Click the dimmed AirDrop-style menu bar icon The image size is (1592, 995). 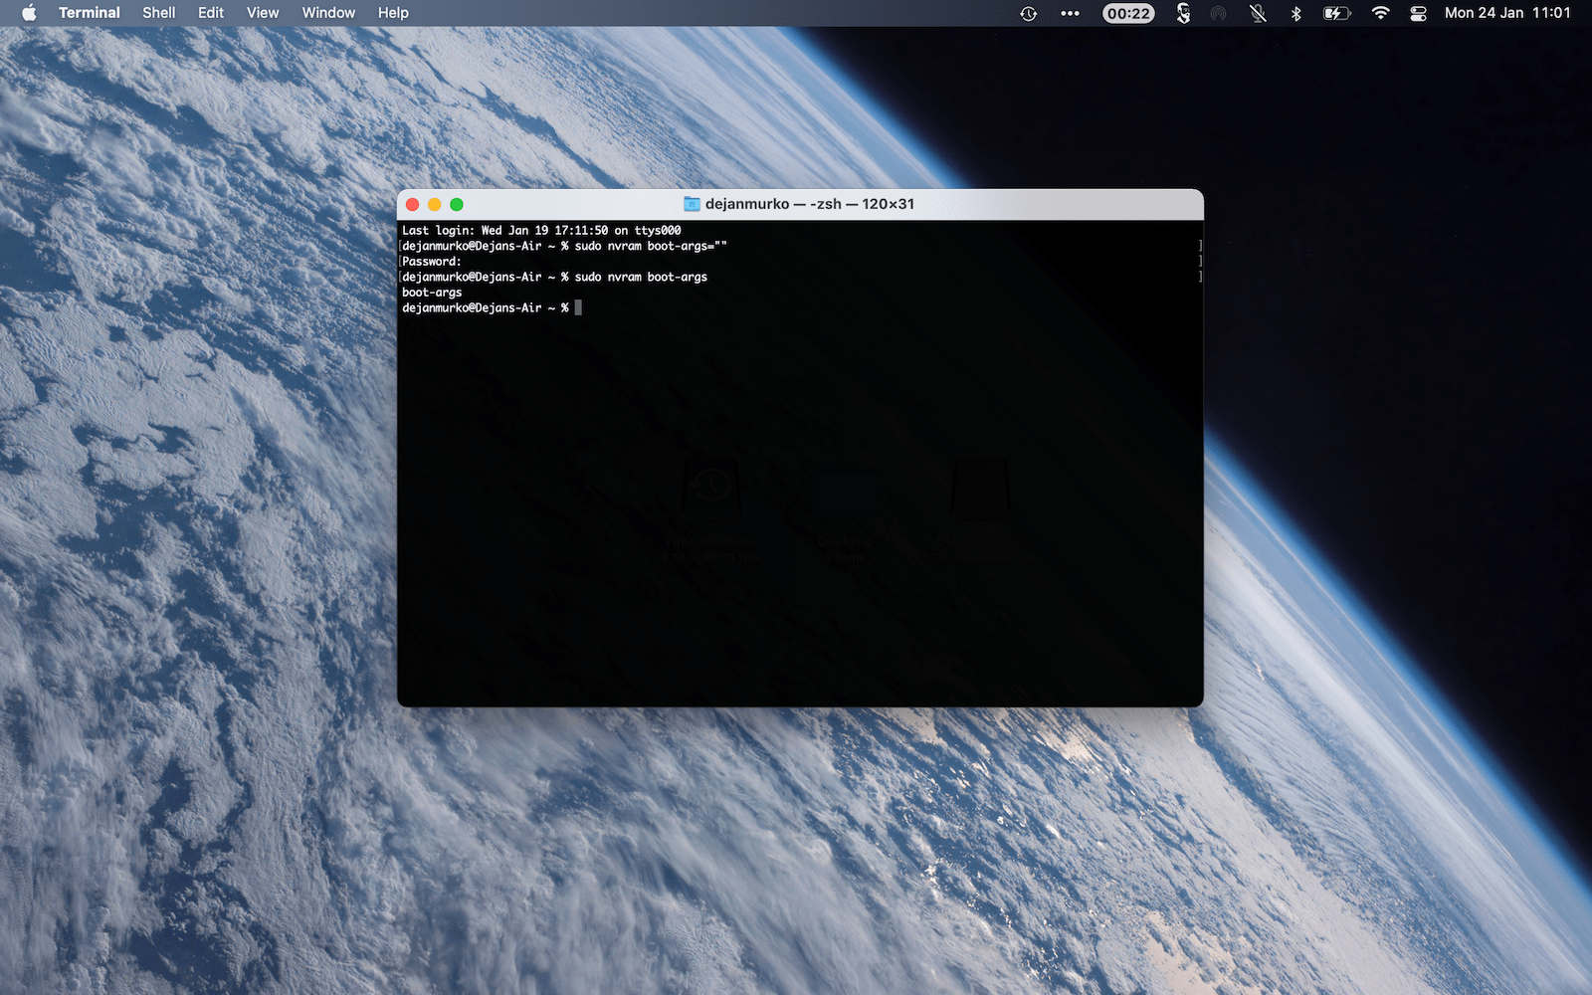pos(1218,13)
